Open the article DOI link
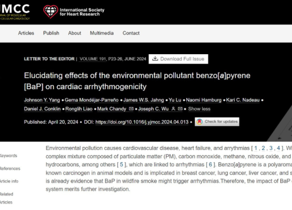The height and width of the screenshot is (210, 292). pos(142,122)
